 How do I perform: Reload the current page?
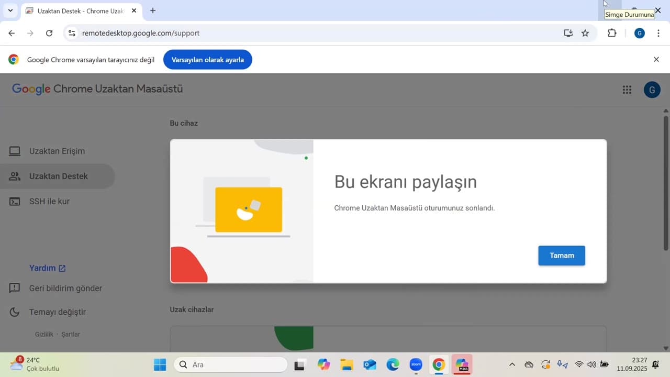49,33
